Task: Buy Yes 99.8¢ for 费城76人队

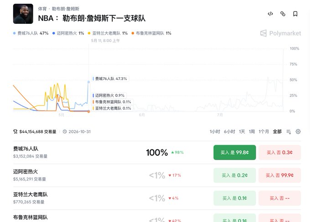Action: click(x=235, y=153)
